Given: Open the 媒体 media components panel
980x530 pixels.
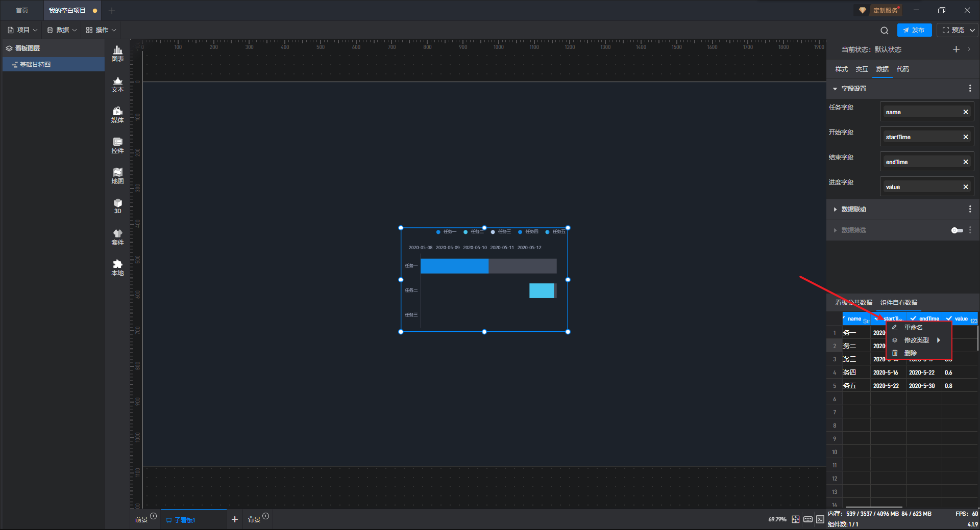Looking at the screenshot, I should pos(117,115).
